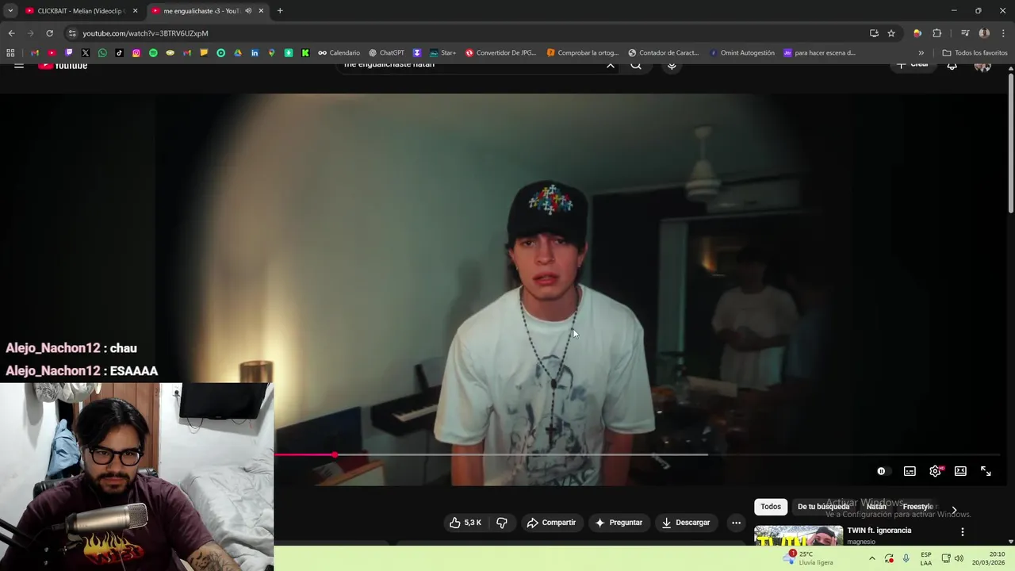1015x571 pixels.
Task: Switch player to theater mode
Action: (x=960, y=471)
